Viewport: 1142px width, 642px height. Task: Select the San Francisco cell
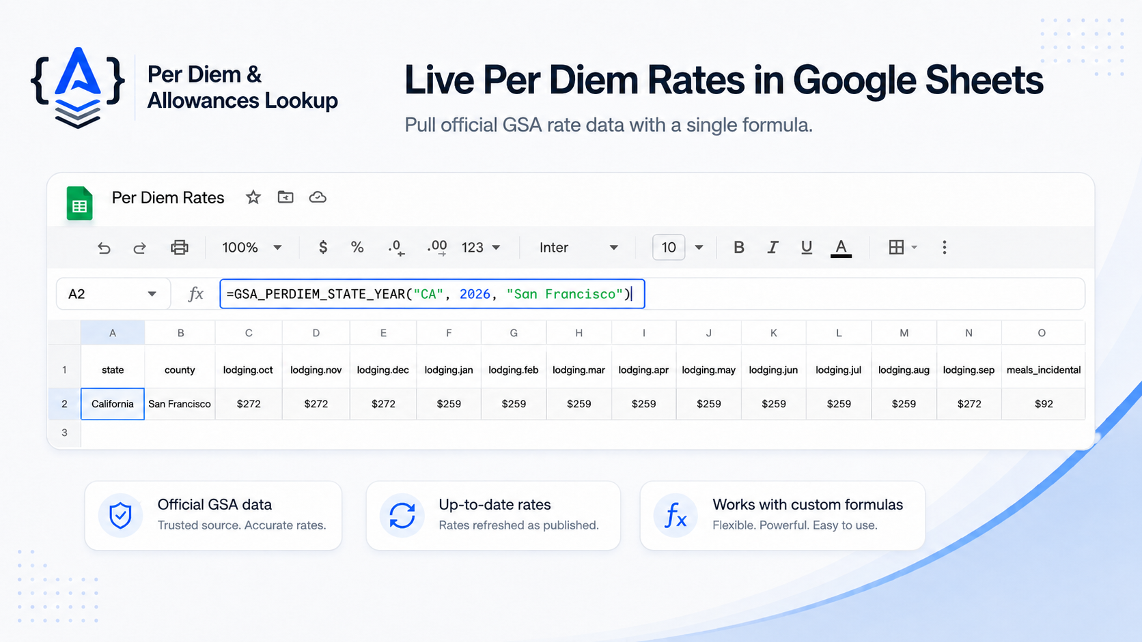(x=180, y=404)
